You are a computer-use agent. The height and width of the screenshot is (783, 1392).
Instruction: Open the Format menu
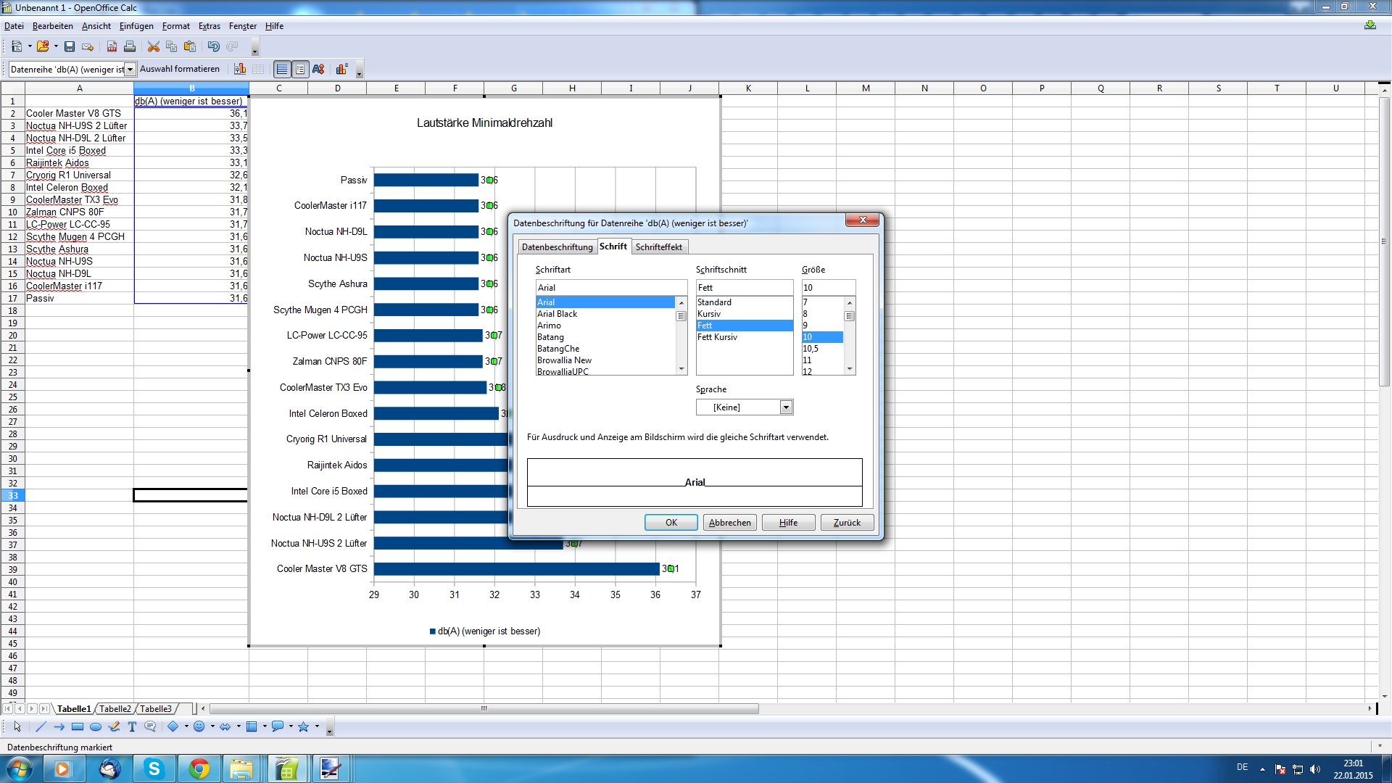coord(176,26)
